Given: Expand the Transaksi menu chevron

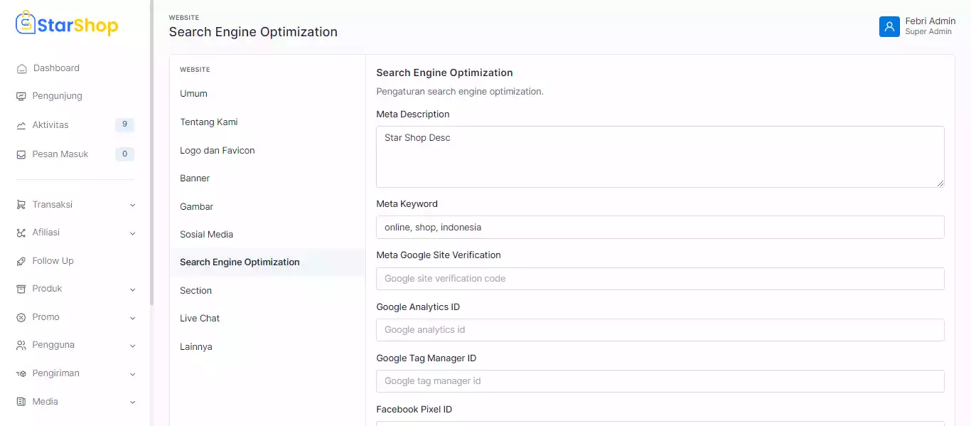Looking at the screenshot, I should 132,205.
